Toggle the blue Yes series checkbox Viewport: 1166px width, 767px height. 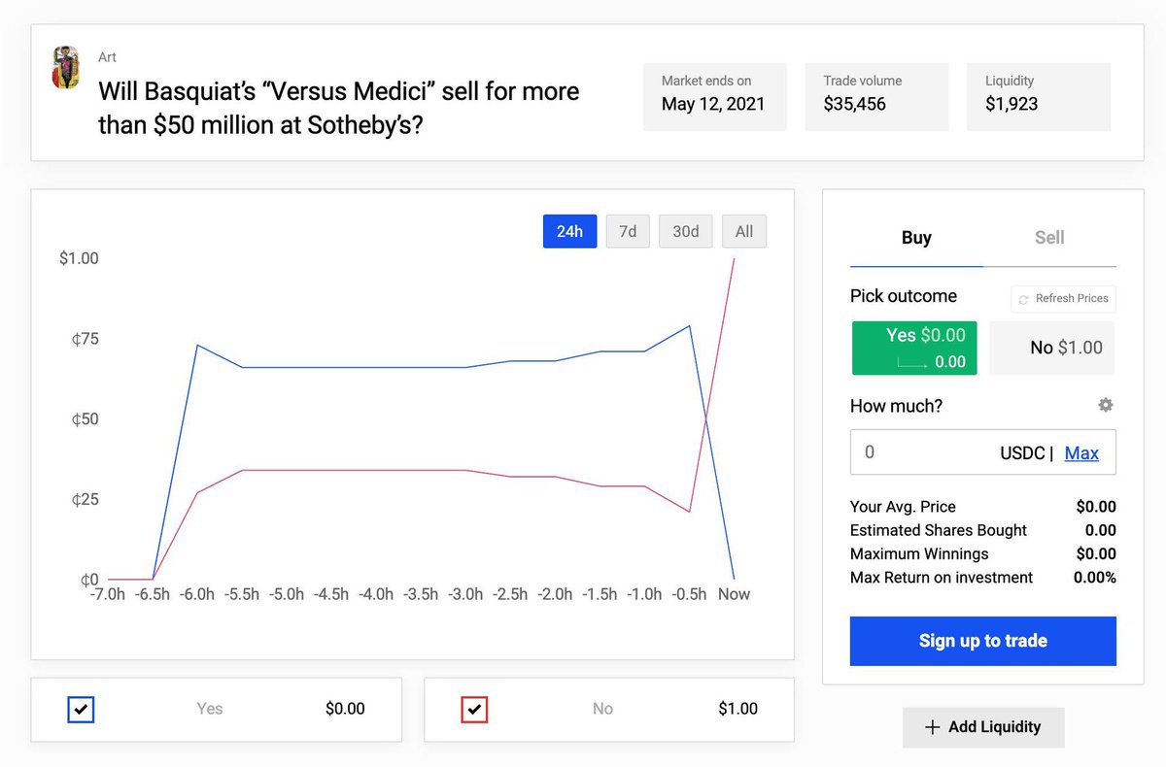(x=81, y=710)
